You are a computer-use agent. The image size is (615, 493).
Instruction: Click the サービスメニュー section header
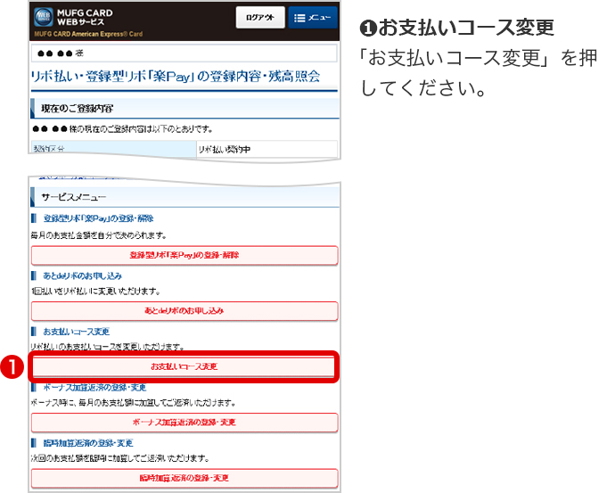pos(74,195)
